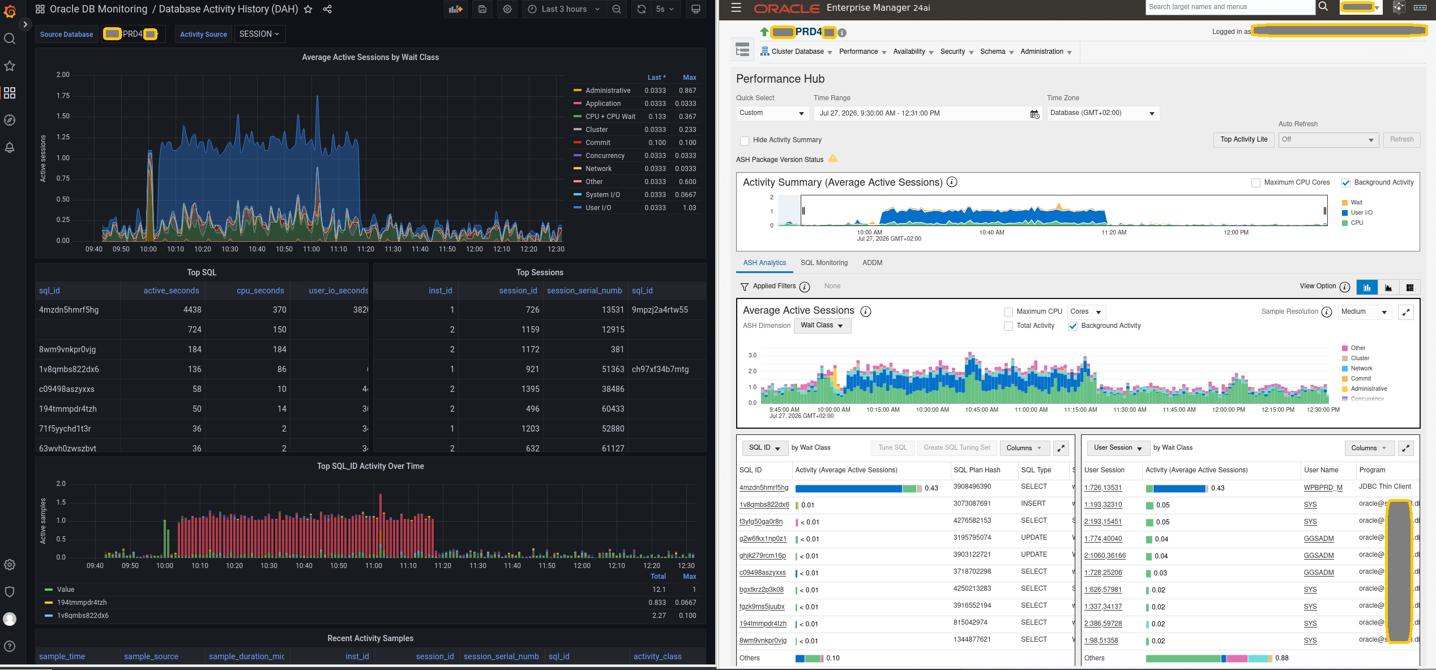The width and height of the screenshot is (1436, 670).
Task: Star the Database Activity History dashboard
Action: (308, 9)
